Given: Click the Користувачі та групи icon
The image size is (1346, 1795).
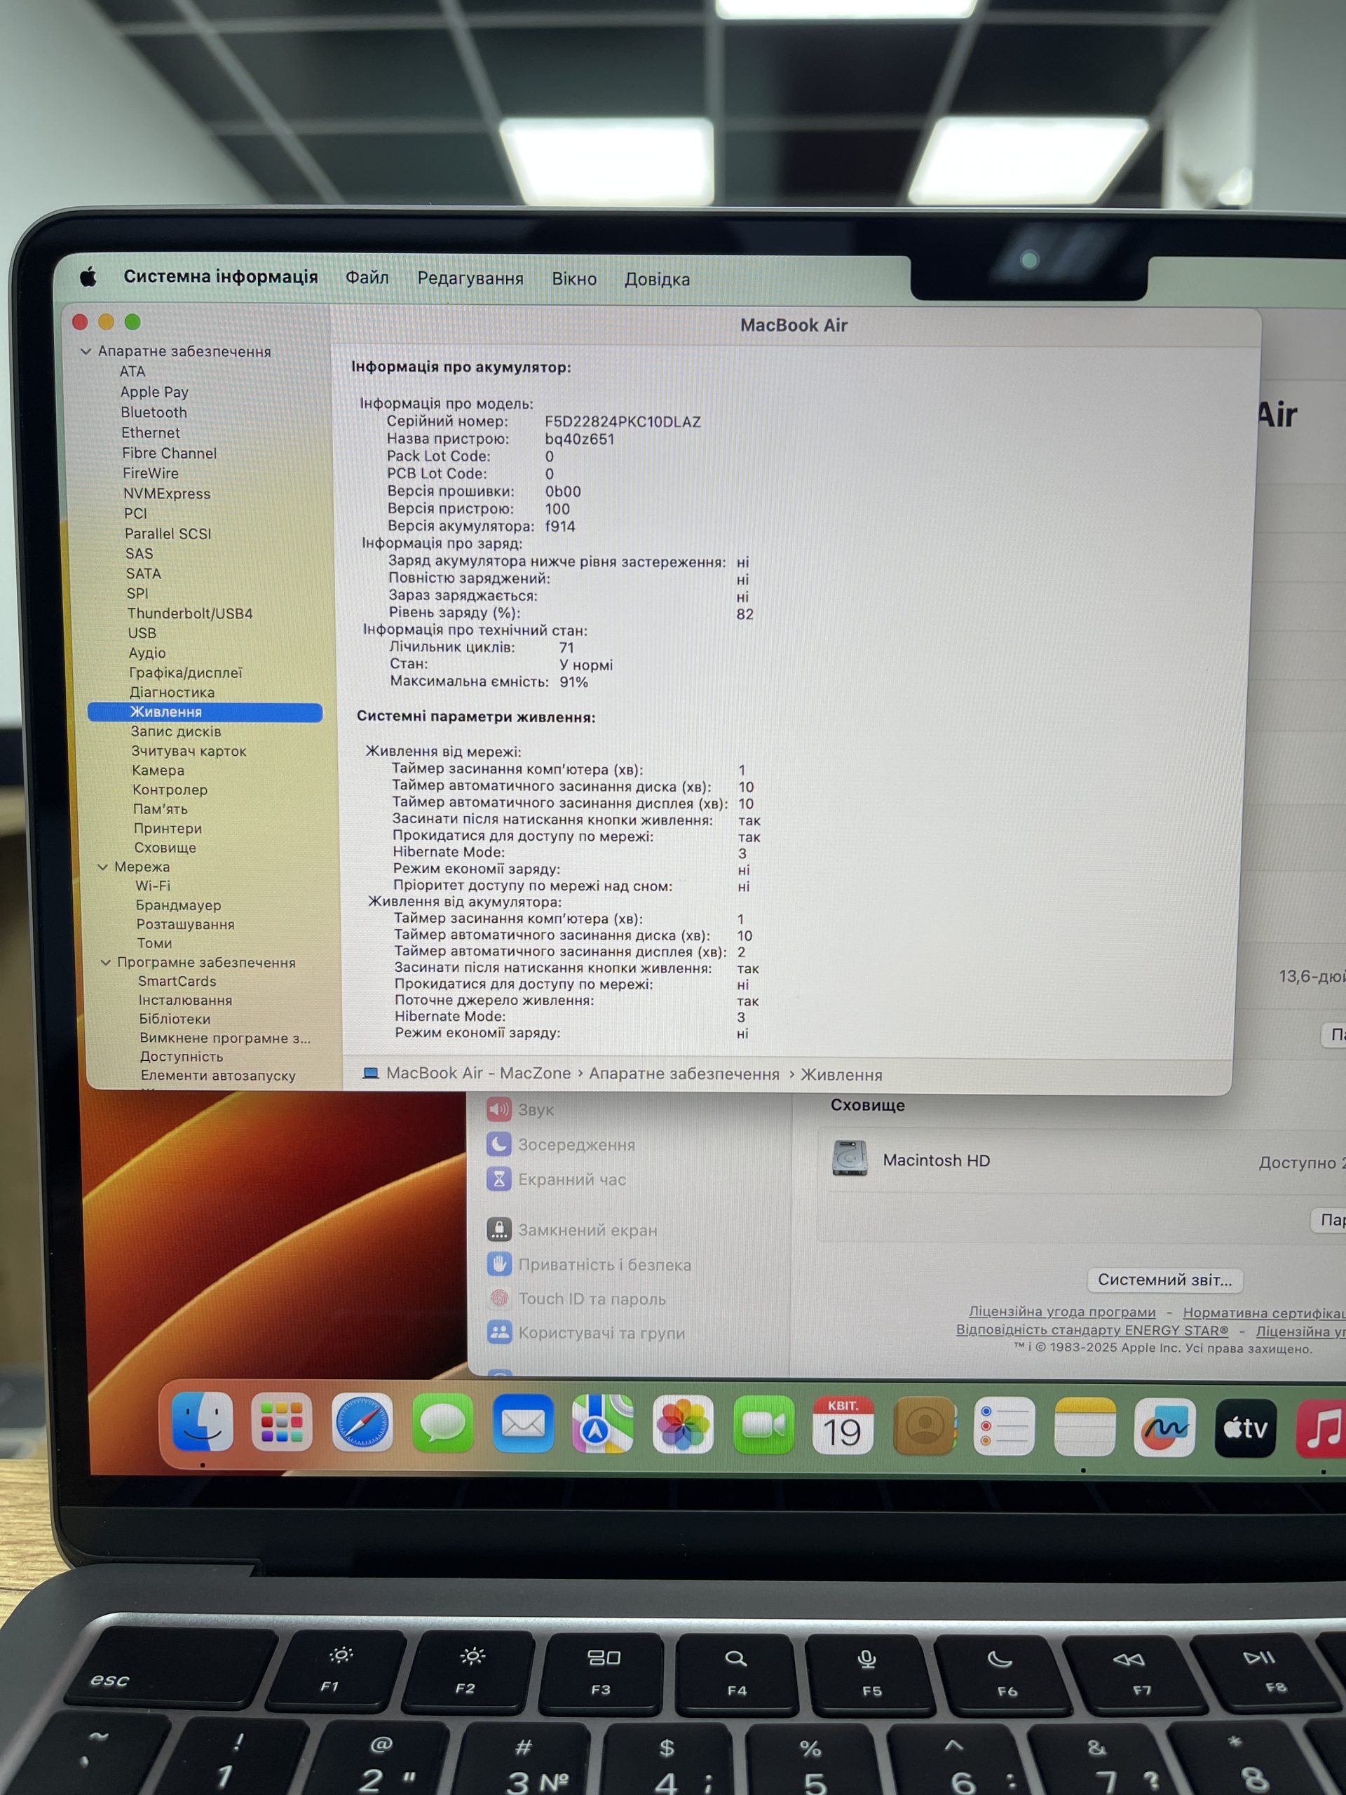Looking at the screenshot, I should tap(499, 1332).
